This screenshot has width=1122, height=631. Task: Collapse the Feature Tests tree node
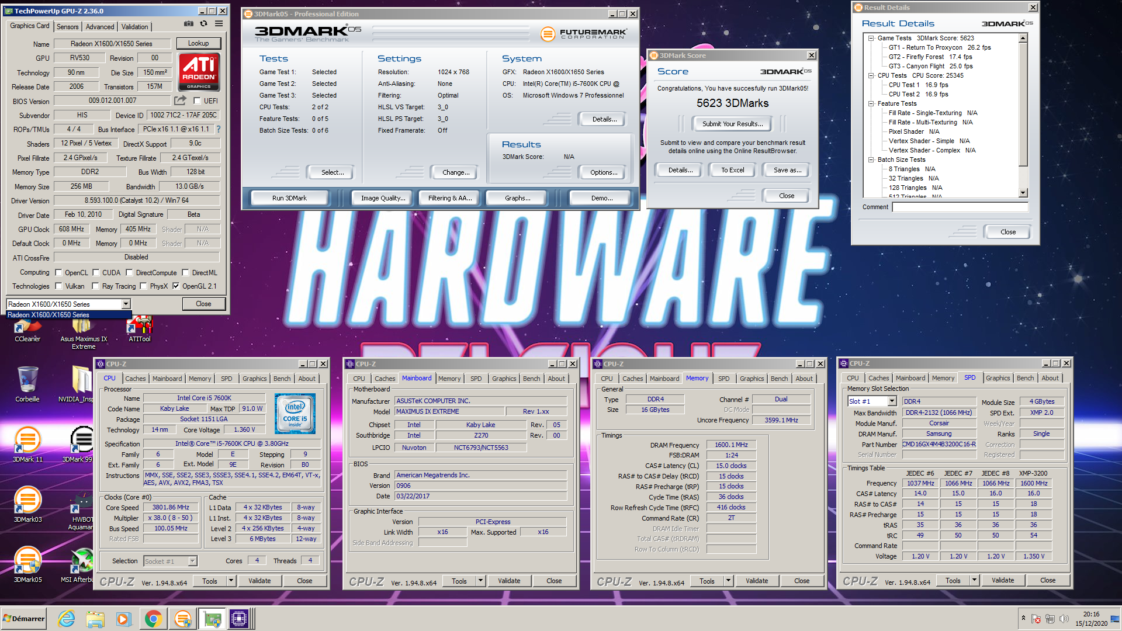click(x=871, y=103)
